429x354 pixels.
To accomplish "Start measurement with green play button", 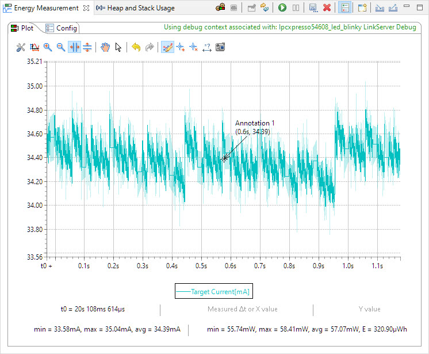I will tap(282, 8).
